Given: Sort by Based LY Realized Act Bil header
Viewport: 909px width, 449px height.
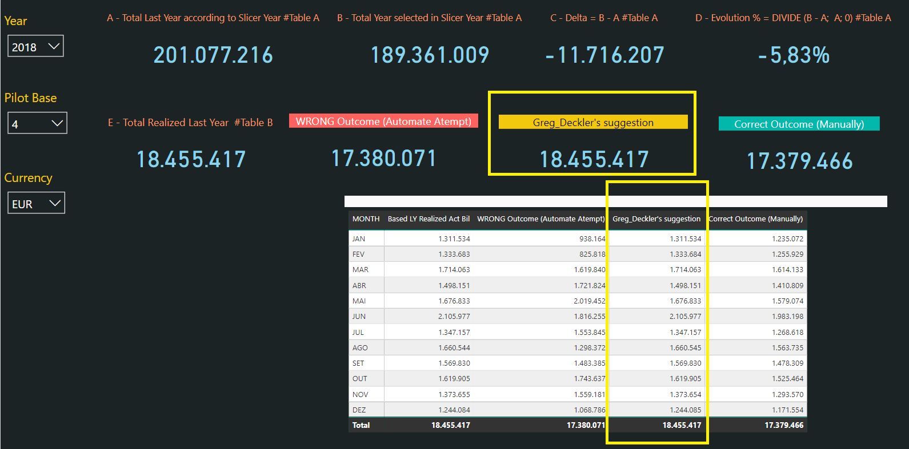Looking at the screenshot, I should pyautogui.click(x=429, y=219).
